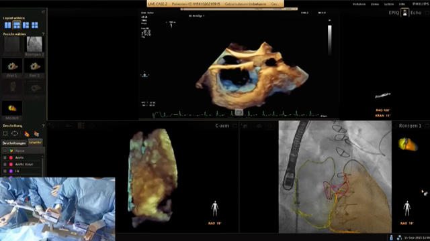This screenshot has width=430, height=241.
Task: Choose the Modell view thumbnail
Action: pyautogui.click(x=12, y=110)
